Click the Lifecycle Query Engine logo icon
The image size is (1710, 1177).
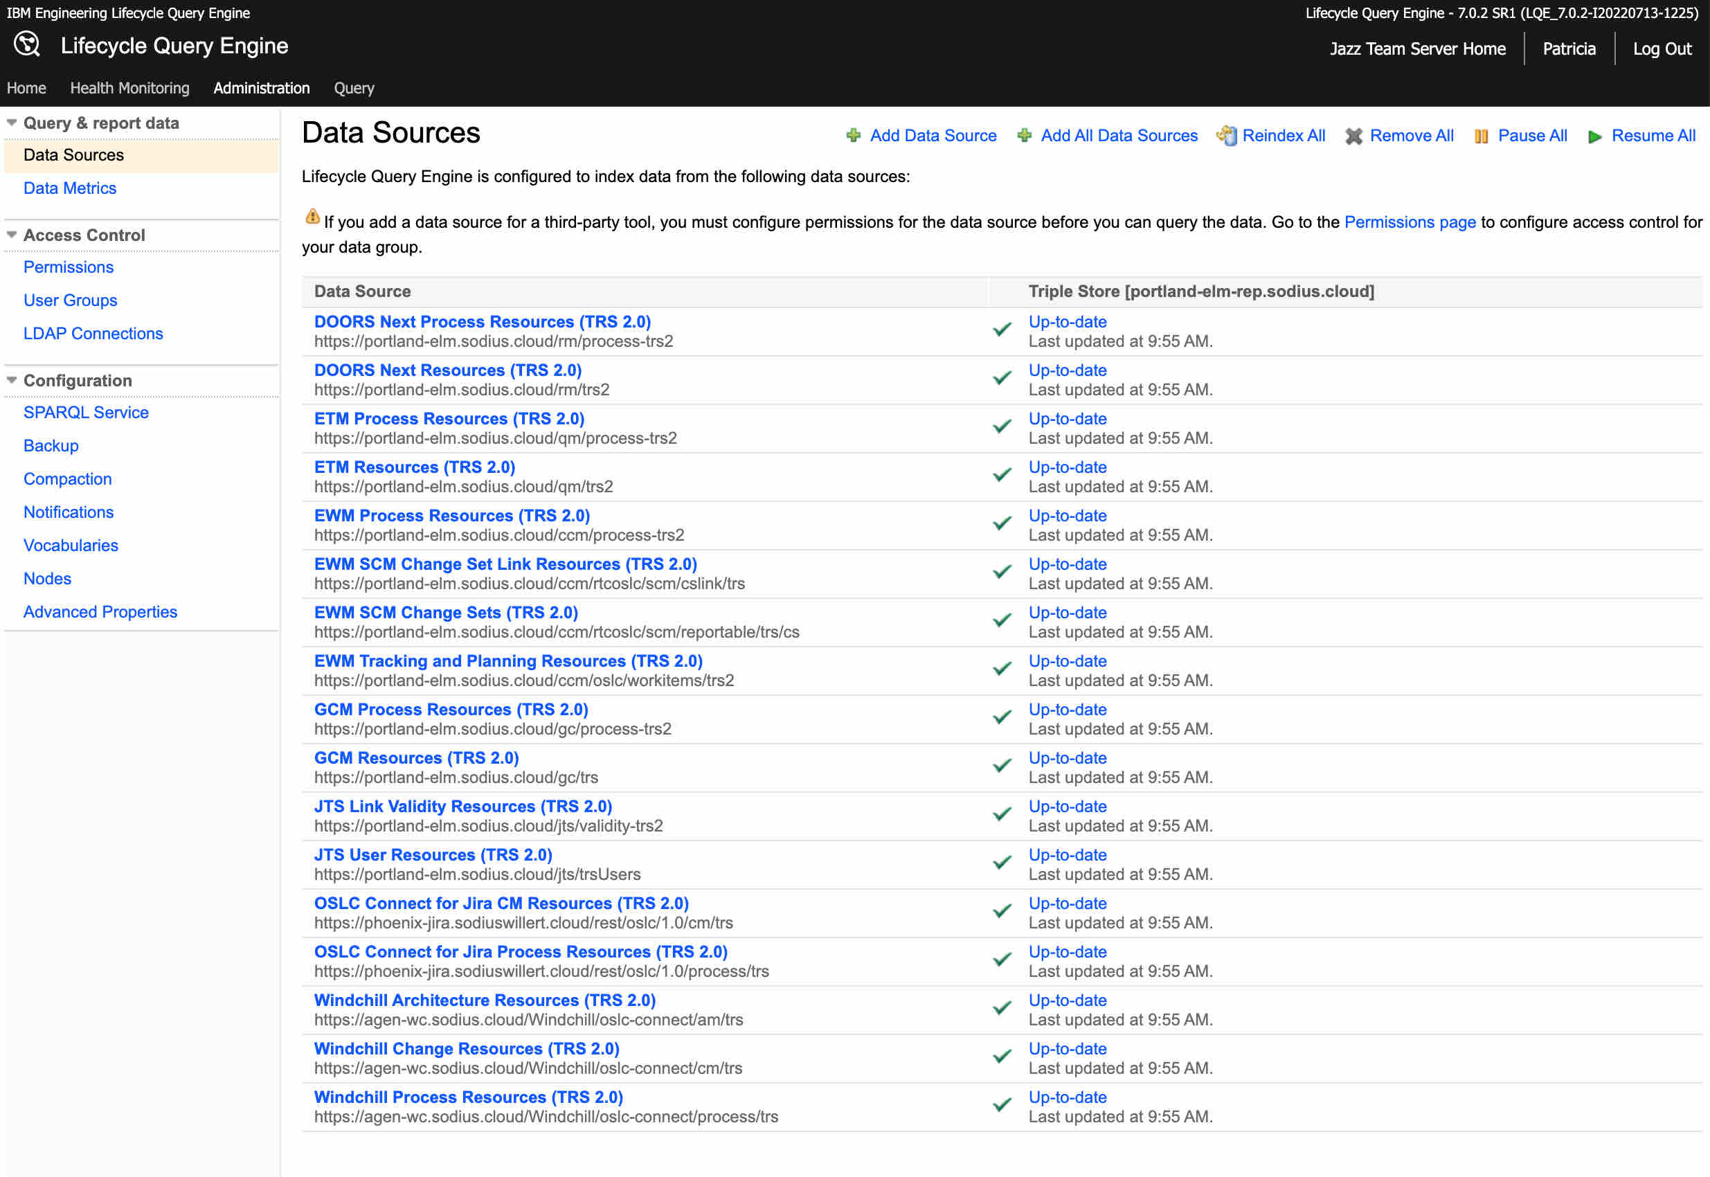tap(26, 44)
